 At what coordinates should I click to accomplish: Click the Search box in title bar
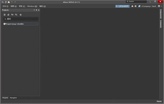(136, 1)
